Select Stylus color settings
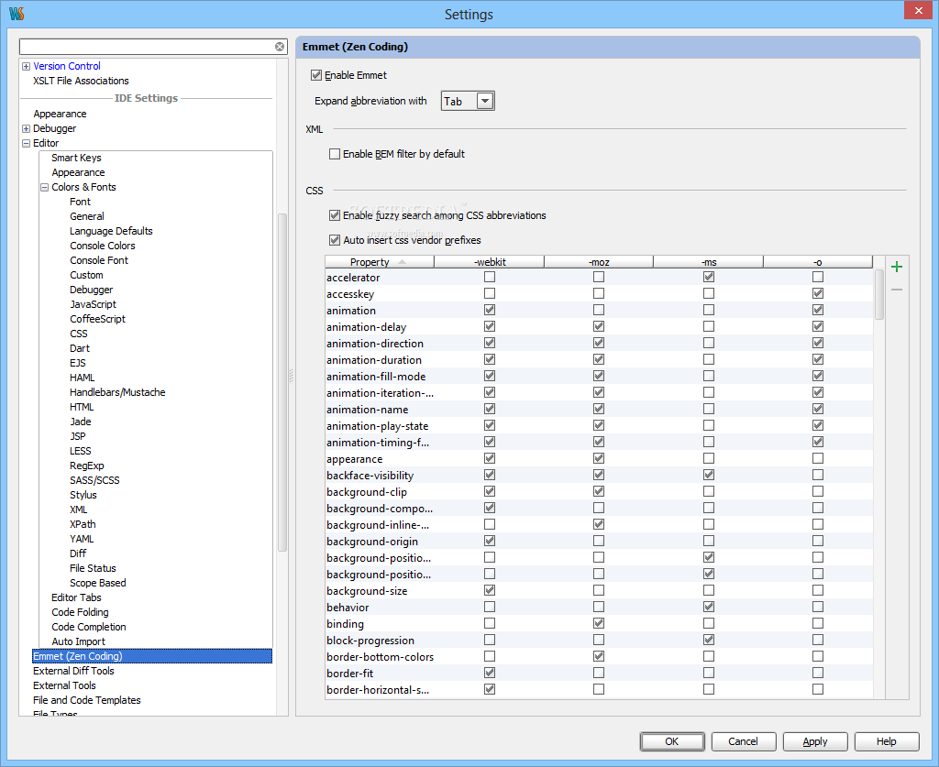The height and width of the screenshot is (767, 939). tap(83, 495)
